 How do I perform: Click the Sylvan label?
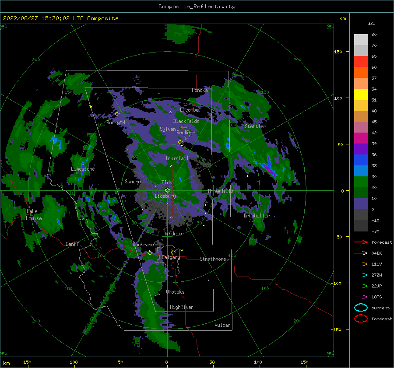point(168,129)
